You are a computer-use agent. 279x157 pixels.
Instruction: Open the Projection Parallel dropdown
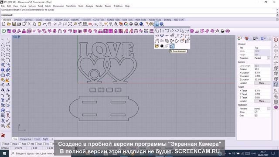pyautogui.click(x=269, y=58)
